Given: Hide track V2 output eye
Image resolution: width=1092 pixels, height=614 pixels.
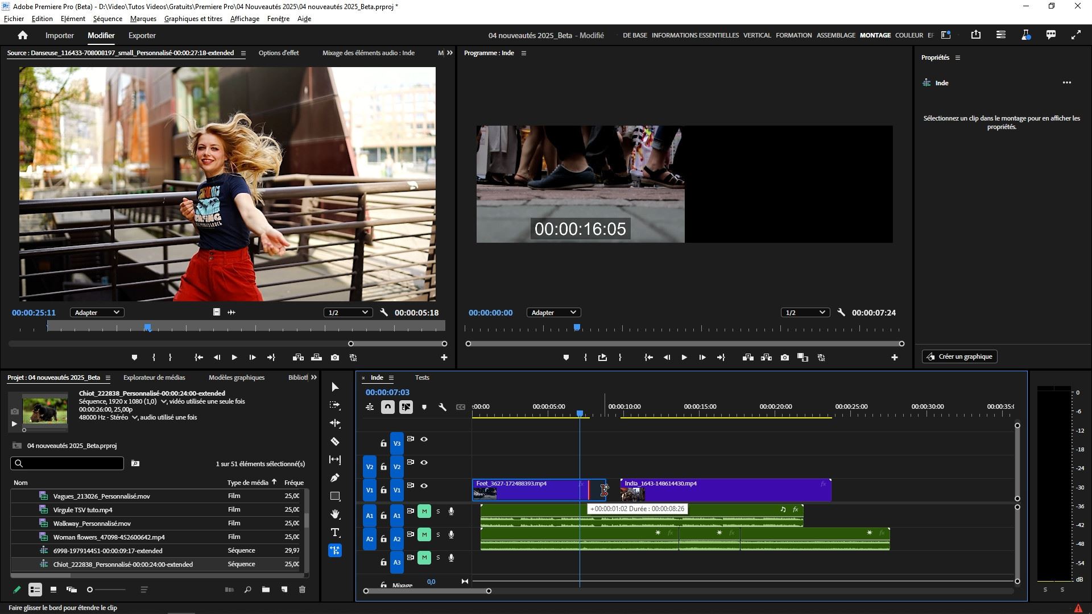Looking at the screenshot, I should click(x=424, y=463).
